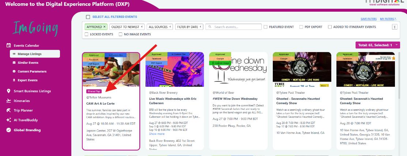This screenshot has width=407, height=156.
Task: Click the magnifier icon in search box
Action: click(210, 27)
